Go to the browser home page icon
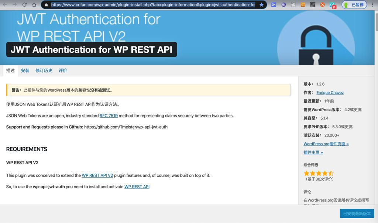 tap(34, 4)
